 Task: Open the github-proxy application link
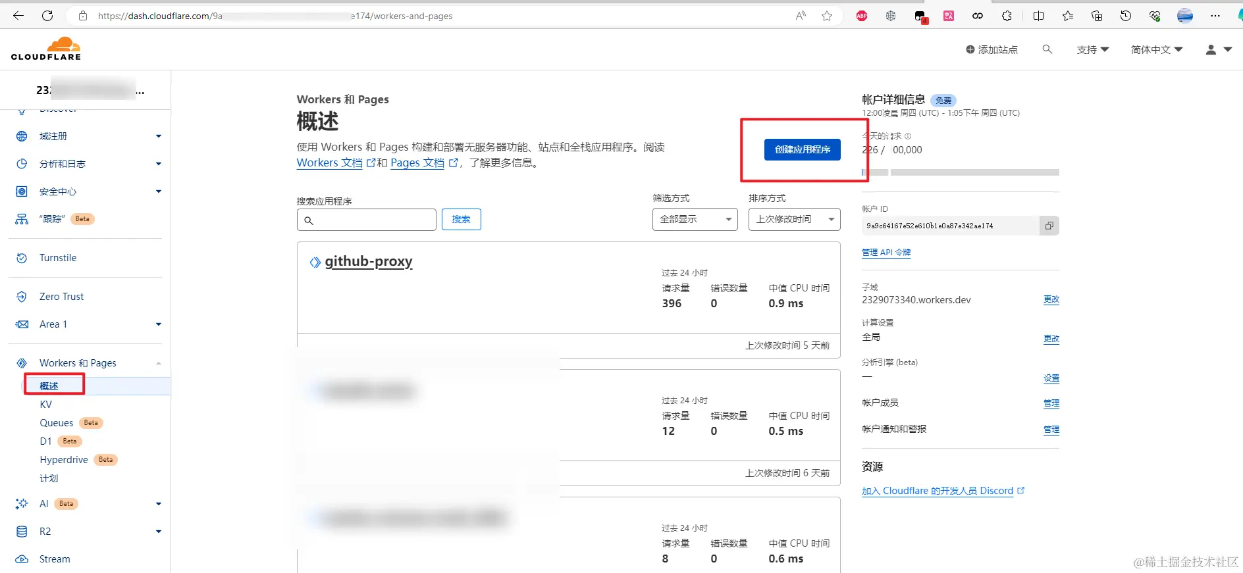369,261
